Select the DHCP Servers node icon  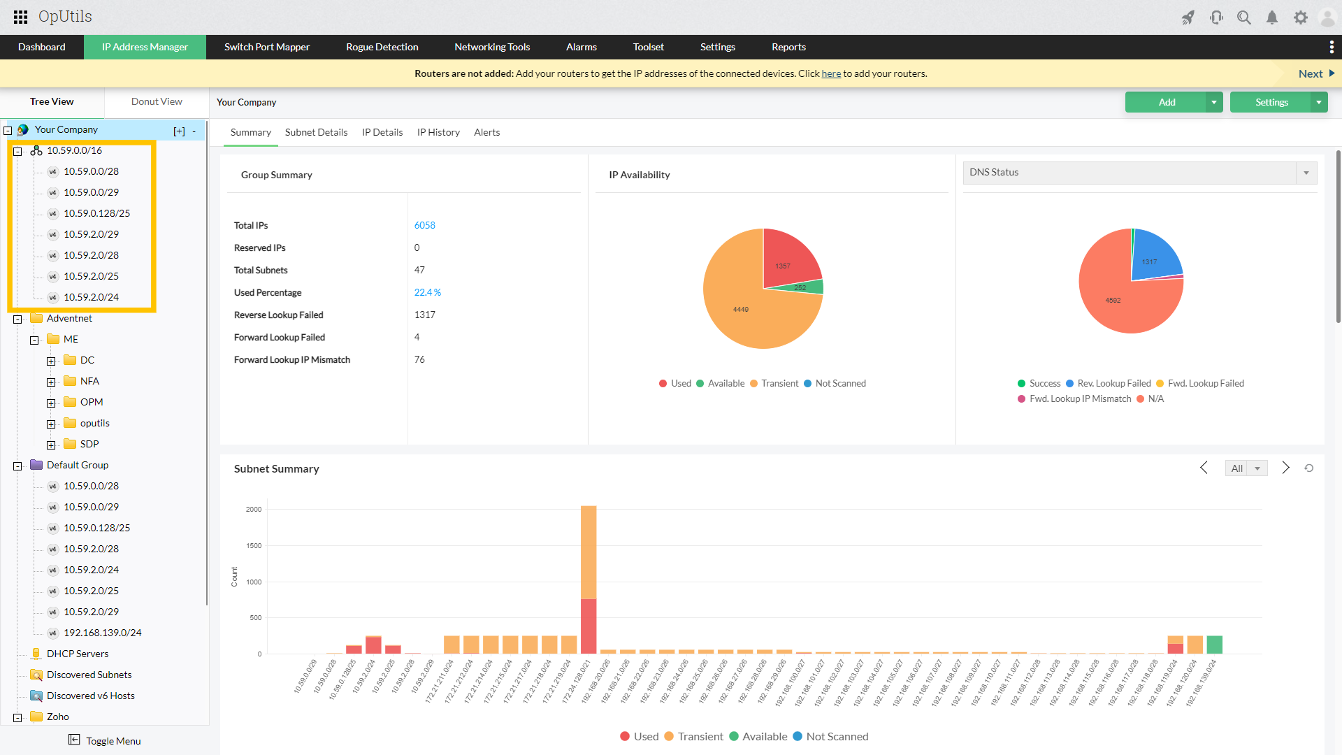[37, 654]
